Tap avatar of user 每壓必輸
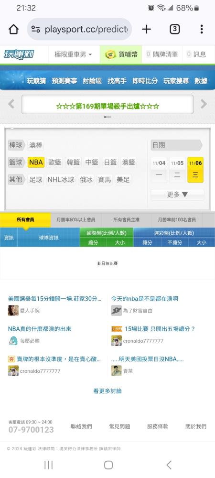215x478 pixels. point(13,341)
